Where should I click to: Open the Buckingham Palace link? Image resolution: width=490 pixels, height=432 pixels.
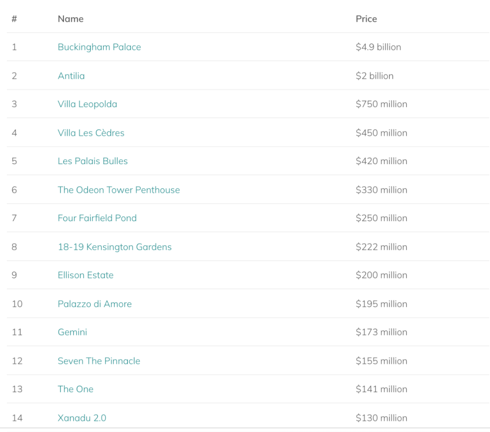coord(99,47)
